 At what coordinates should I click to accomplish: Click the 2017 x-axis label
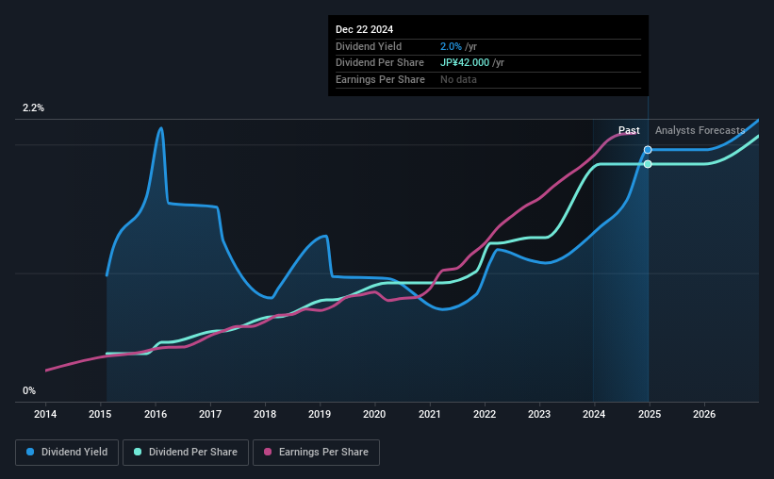pyautogui.click(x=210, y=414)
